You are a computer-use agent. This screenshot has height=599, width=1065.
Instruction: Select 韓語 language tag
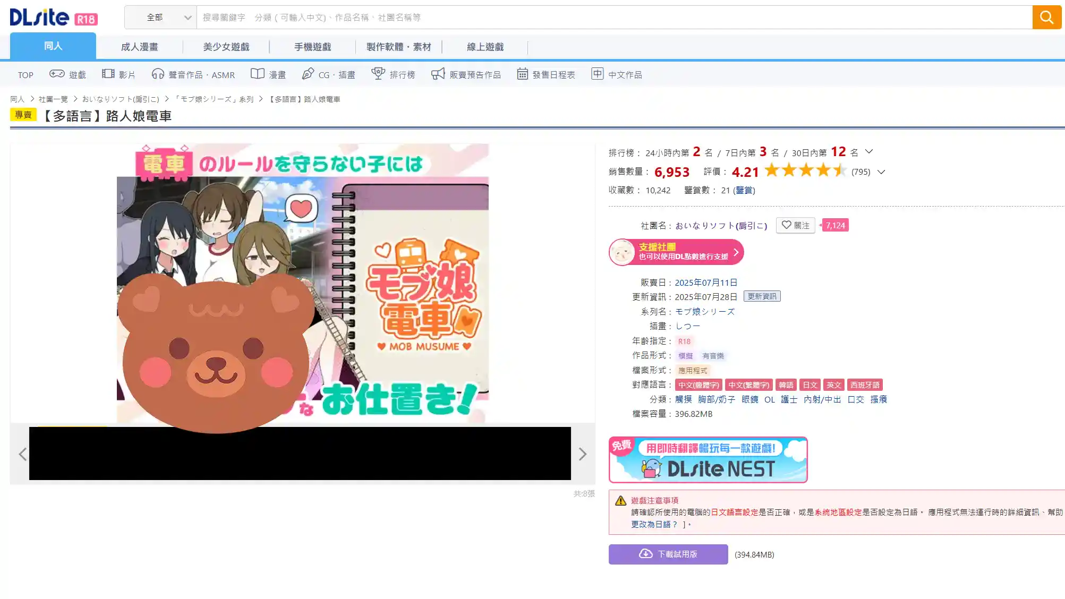click(x=786, y=385)
